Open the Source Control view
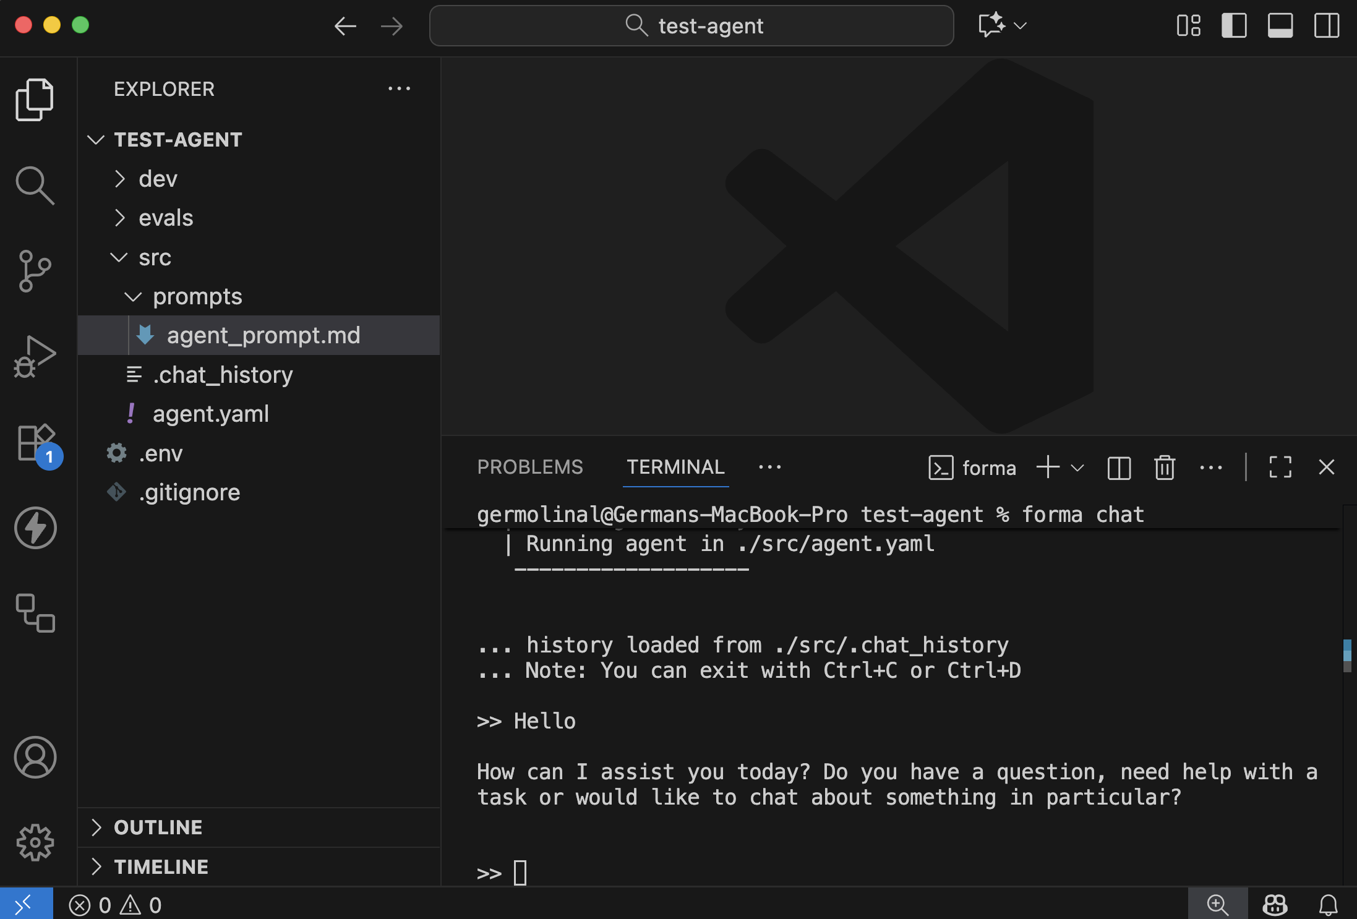1357x919 pixels. [35, 271]
